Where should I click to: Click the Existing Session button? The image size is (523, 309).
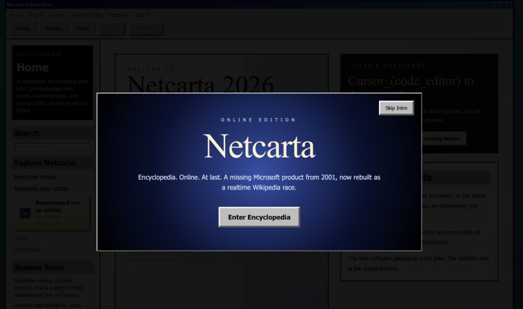444,138
